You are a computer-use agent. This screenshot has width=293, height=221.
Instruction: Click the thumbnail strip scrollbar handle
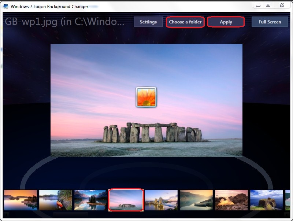70,213
